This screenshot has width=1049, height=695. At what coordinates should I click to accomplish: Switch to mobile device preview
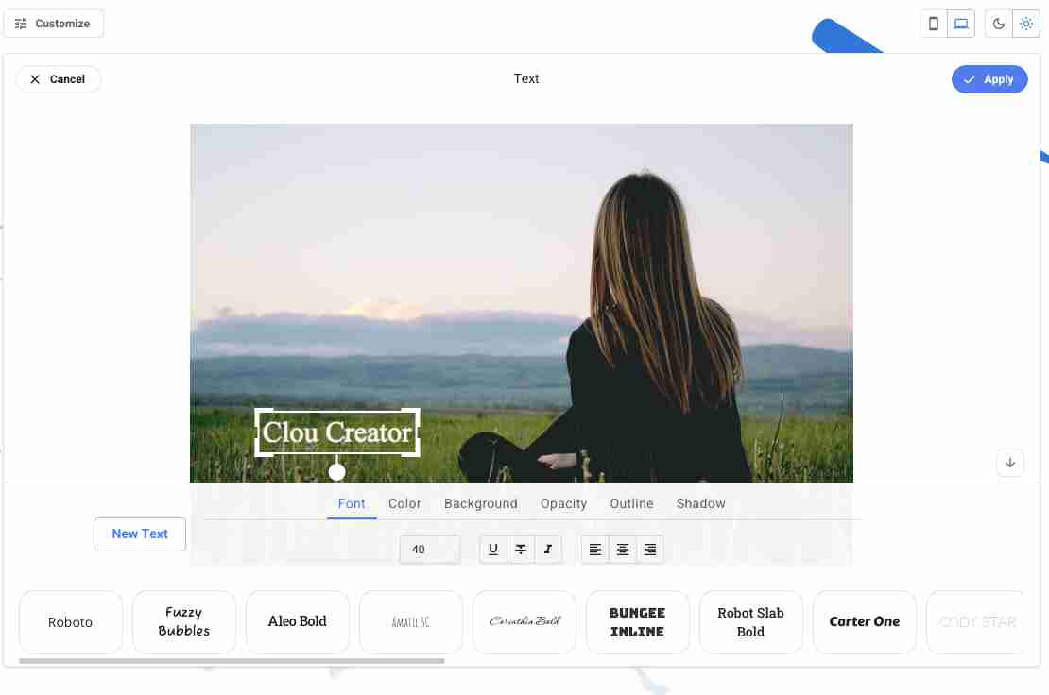934,24
